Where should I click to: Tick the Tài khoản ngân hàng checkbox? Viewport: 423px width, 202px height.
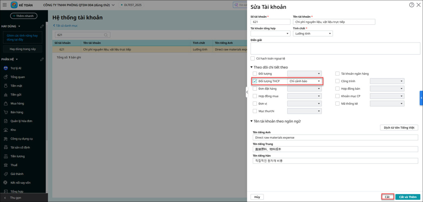(337, 74)
